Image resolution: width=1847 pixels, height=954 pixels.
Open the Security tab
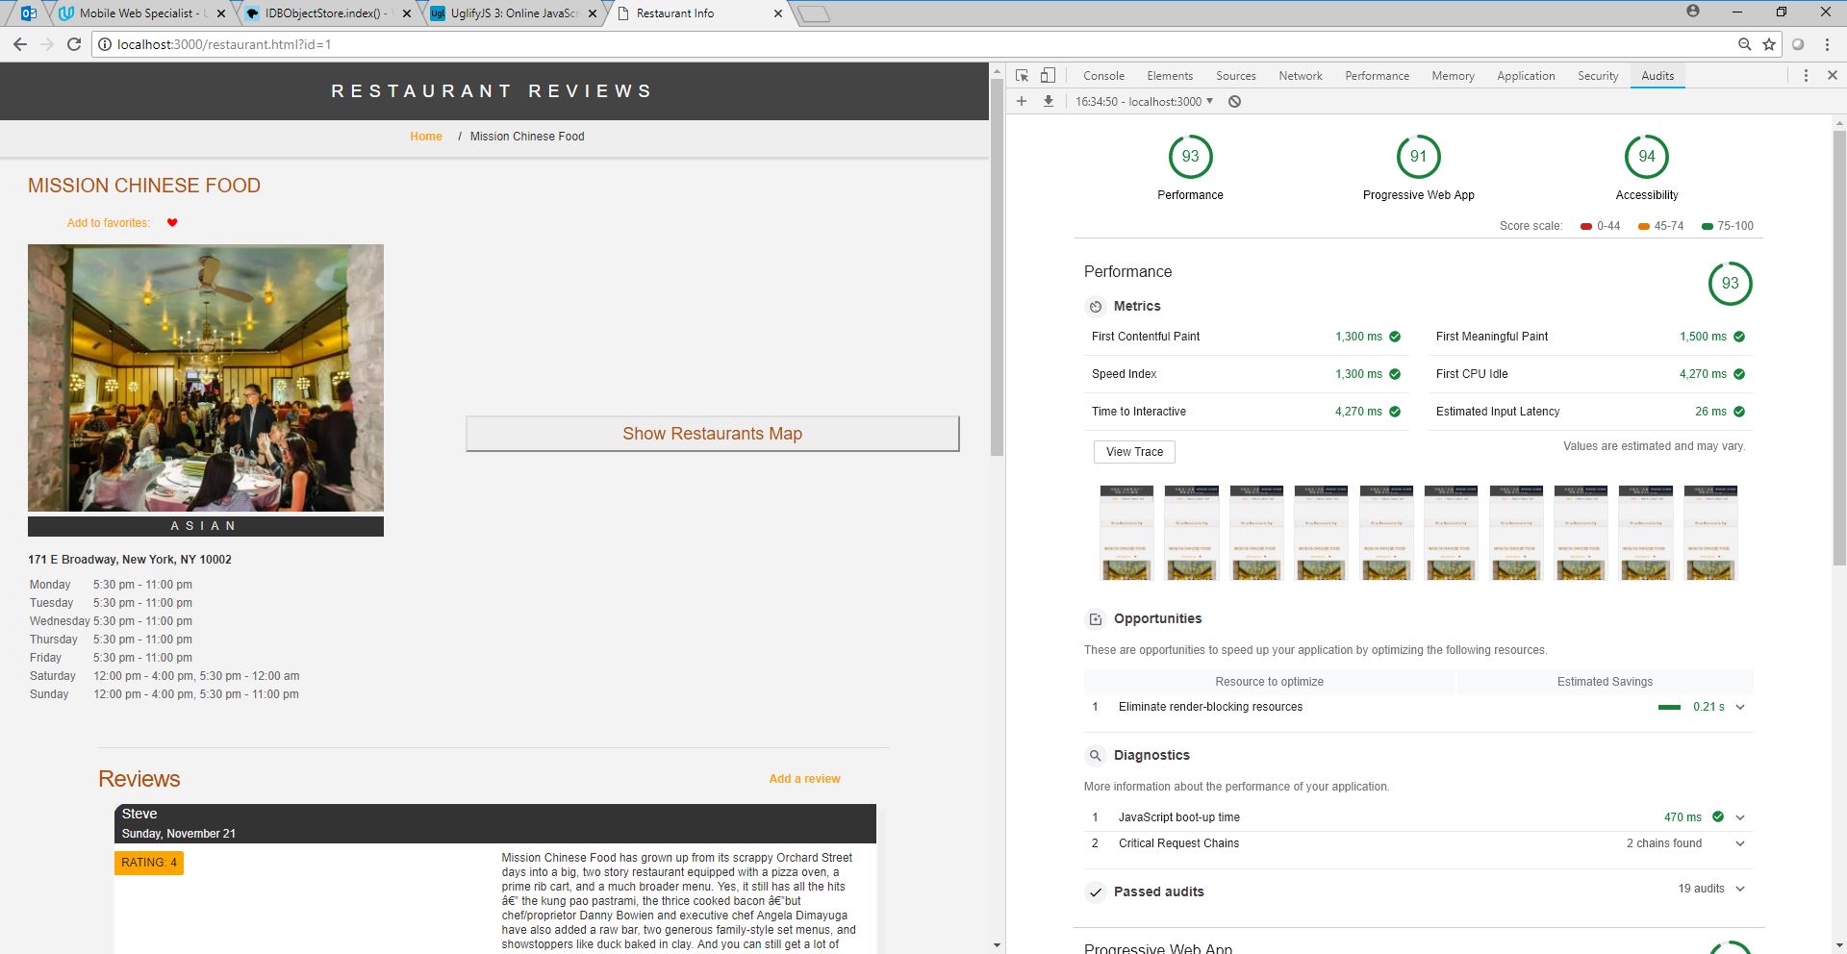coord(1598,76)
